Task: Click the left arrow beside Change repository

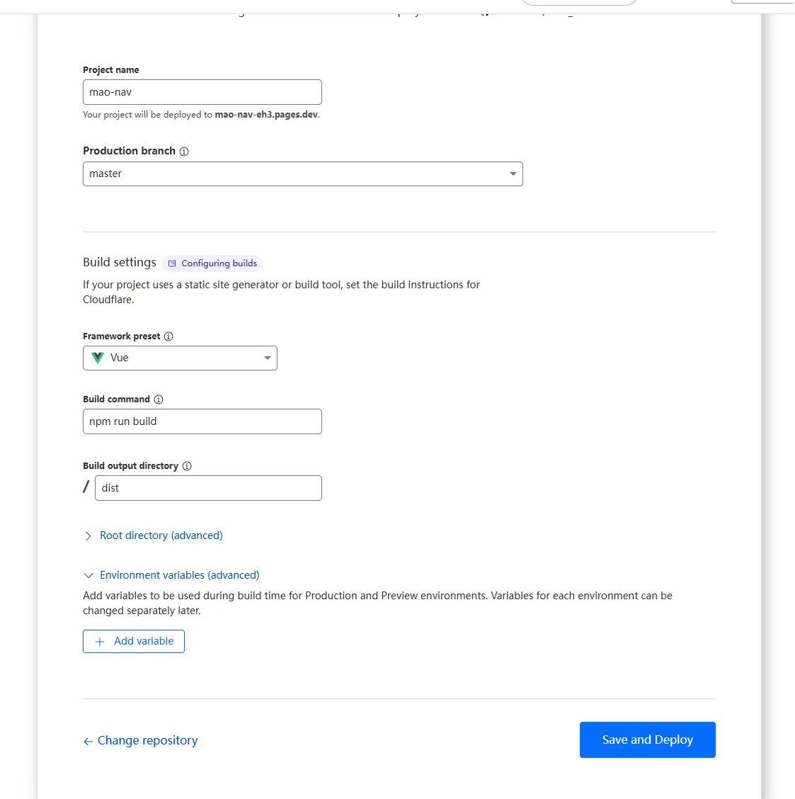Action: 88,742
